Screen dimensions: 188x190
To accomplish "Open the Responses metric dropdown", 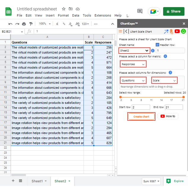I will pyautogui.click(x=133, y=64).
